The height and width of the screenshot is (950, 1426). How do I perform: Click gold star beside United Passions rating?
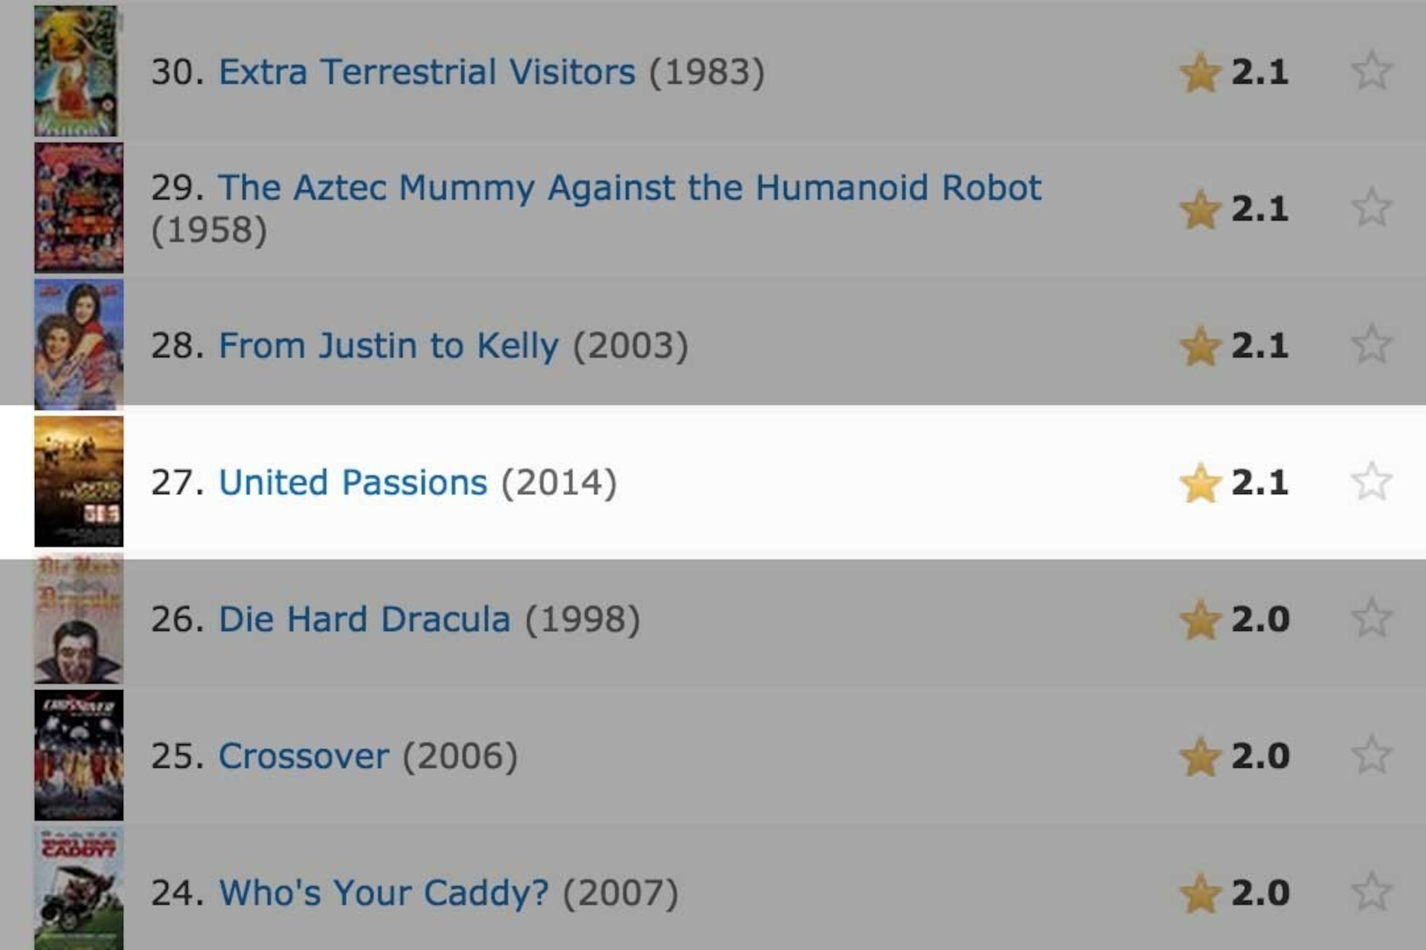point(1200,483)
